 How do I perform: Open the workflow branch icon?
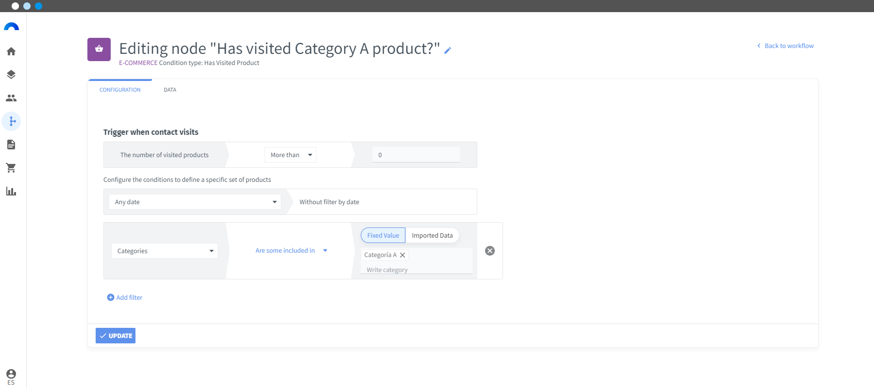tap(11, 121)
